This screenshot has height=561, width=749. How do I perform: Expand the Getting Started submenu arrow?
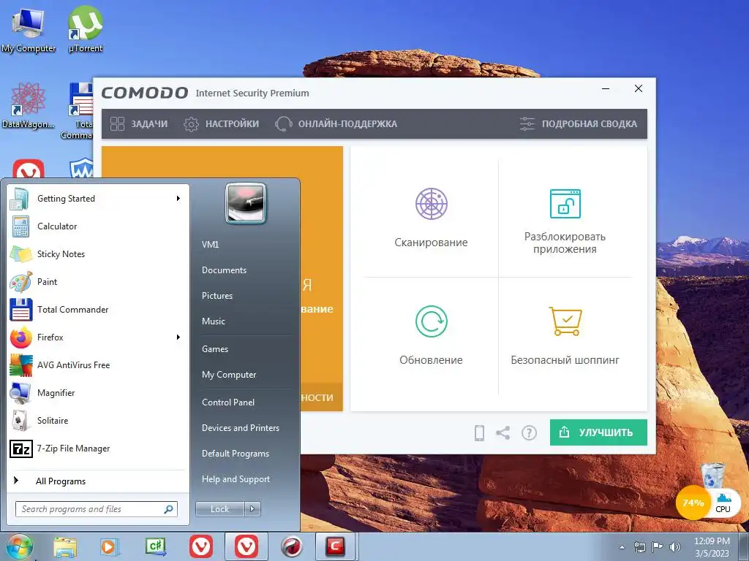178,199
